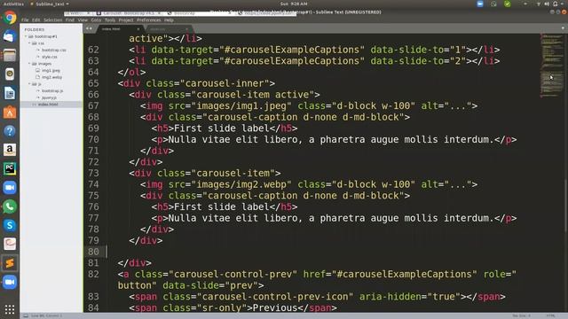Click the panel switcher icon in status bar

(26, 315)
